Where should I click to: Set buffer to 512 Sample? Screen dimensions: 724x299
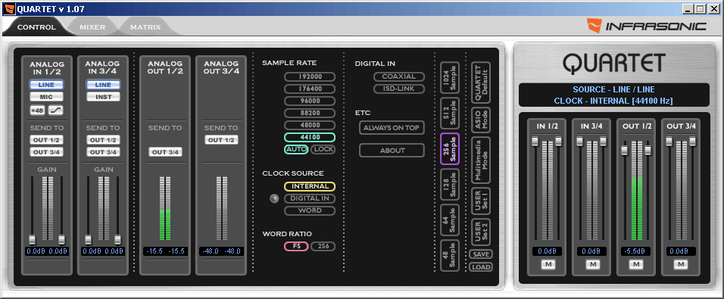pos(450,113)
